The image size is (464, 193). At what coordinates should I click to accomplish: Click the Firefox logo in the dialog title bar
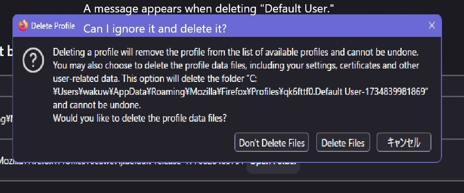23,26
